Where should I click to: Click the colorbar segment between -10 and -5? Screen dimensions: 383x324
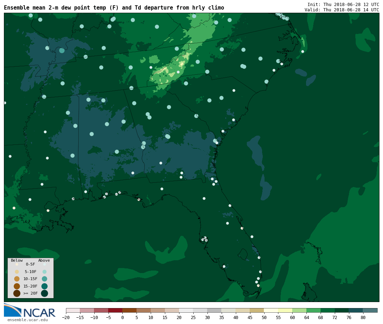tap(101, 310)
